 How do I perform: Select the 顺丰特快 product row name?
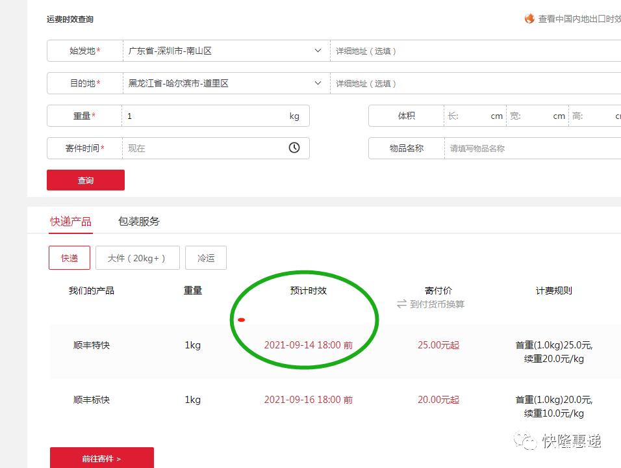(92, 345)
